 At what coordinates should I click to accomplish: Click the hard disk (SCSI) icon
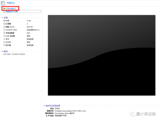point(5,27)
